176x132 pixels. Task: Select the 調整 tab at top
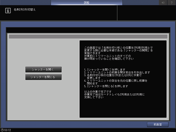point(87,2)
